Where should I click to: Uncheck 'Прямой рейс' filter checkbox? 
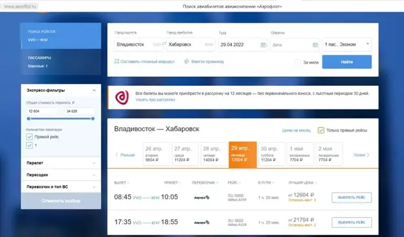click(29, 137)
